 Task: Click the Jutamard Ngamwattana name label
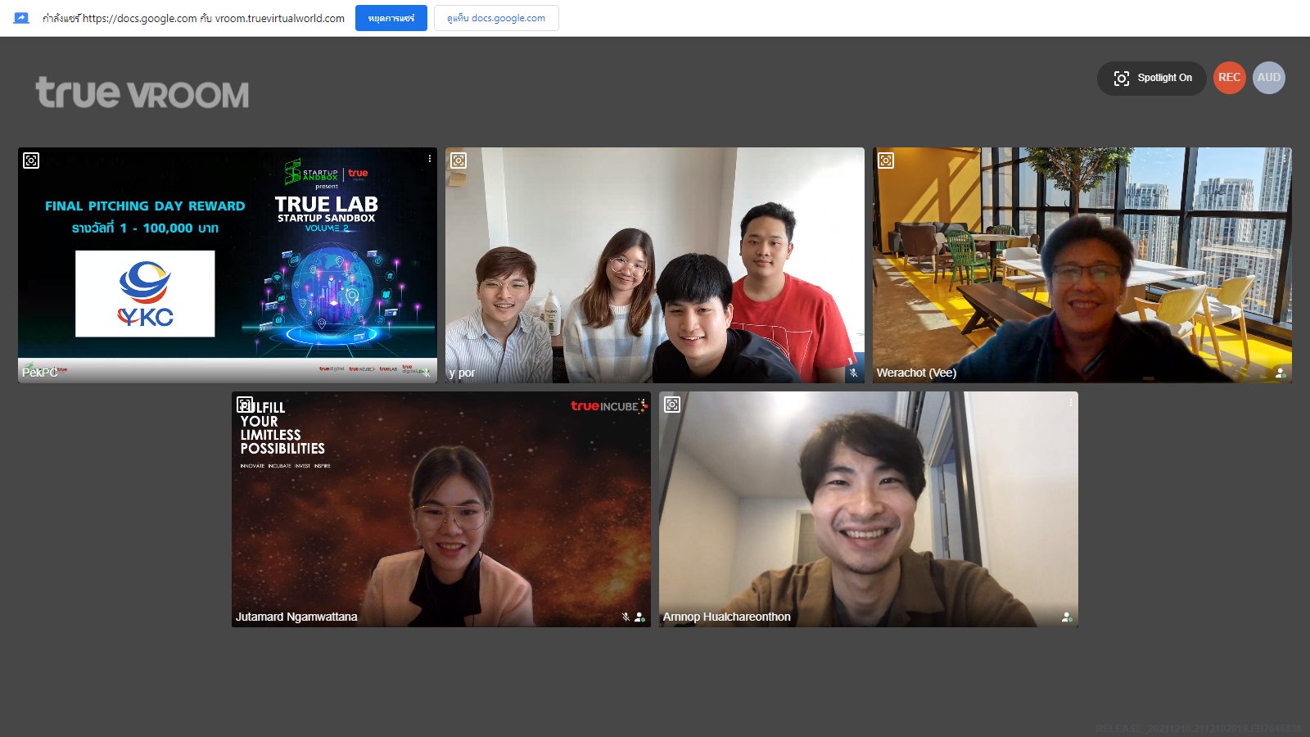(x=296, y=617)
